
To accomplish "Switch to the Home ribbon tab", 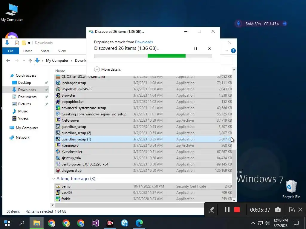I will (28, 51).
